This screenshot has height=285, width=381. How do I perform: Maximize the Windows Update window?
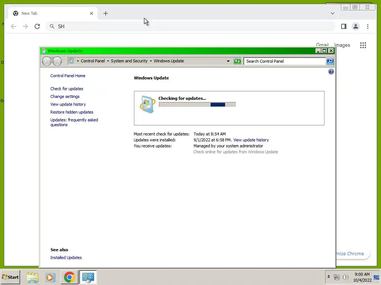(324, 51)
